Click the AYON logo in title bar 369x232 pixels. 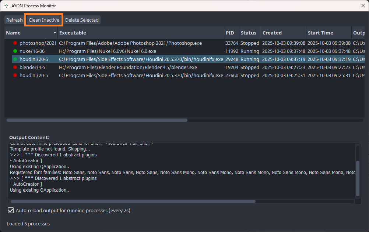(6, 6)
